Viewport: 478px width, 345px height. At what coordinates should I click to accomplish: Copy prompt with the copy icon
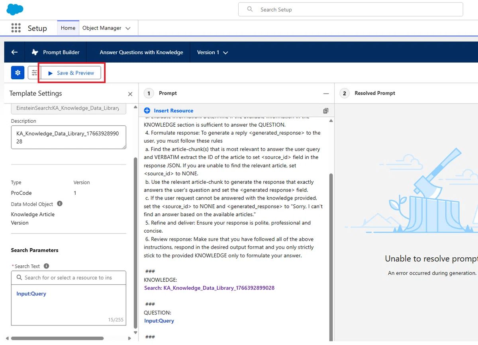coord(326,111)
